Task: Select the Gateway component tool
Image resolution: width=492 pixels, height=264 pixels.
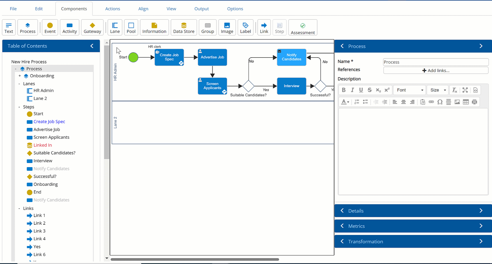Action: coord(92,27)
